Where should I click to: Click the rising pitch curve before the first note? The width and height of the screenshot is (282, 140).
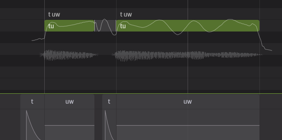point(38,39)
